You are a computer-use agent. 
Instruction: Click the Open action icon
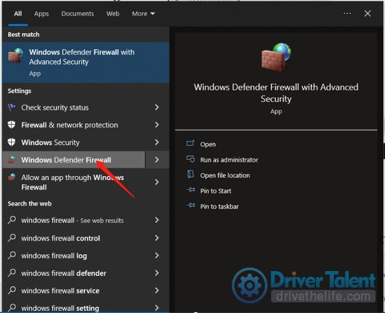[190, 143]
